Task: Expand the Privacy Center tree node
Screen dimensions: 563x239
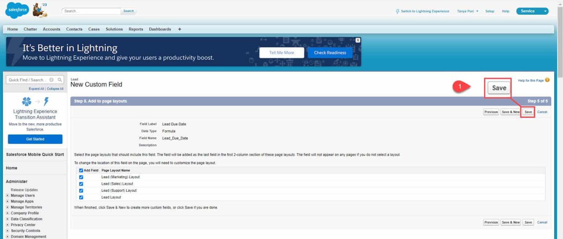Action: tap(8, 225)
